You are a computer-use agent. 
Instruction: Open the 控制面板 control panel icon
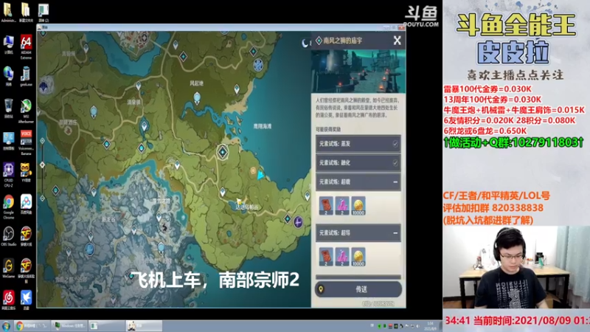point(8,140)
